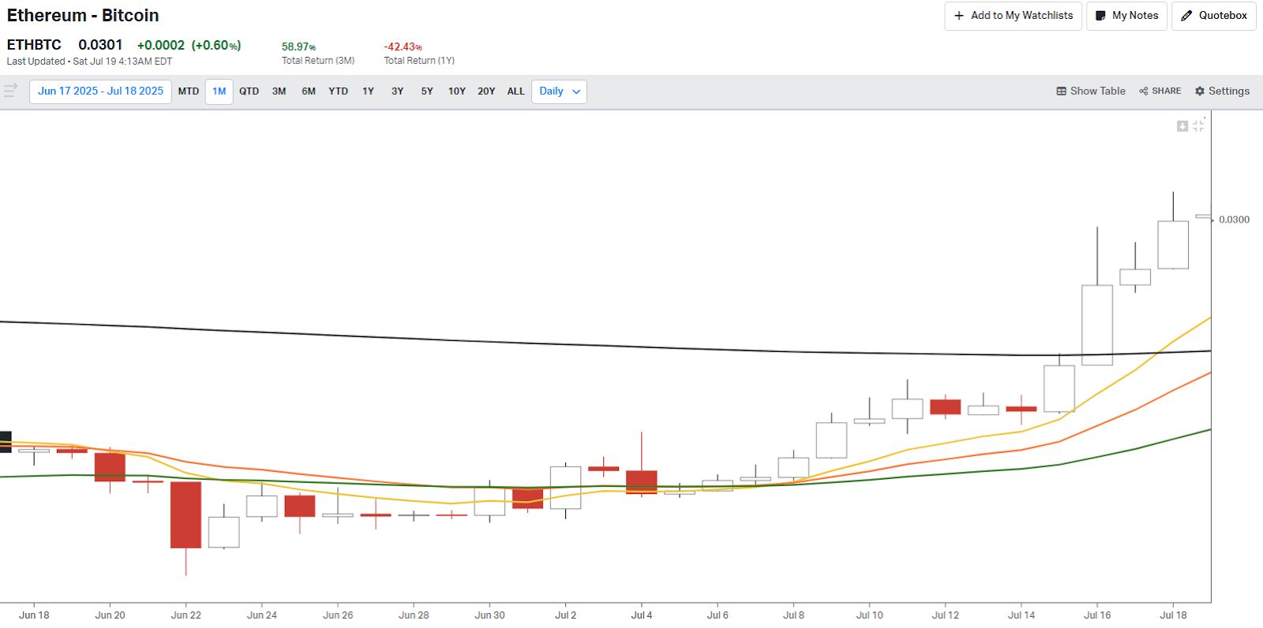Select the MTD time range
The width and height of the screenshot is (1263, 628).
click(189, 92)
